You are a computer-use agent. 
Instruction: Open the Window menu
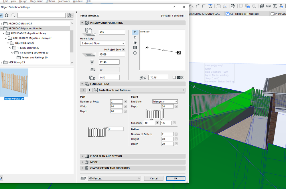click(78, 1)
